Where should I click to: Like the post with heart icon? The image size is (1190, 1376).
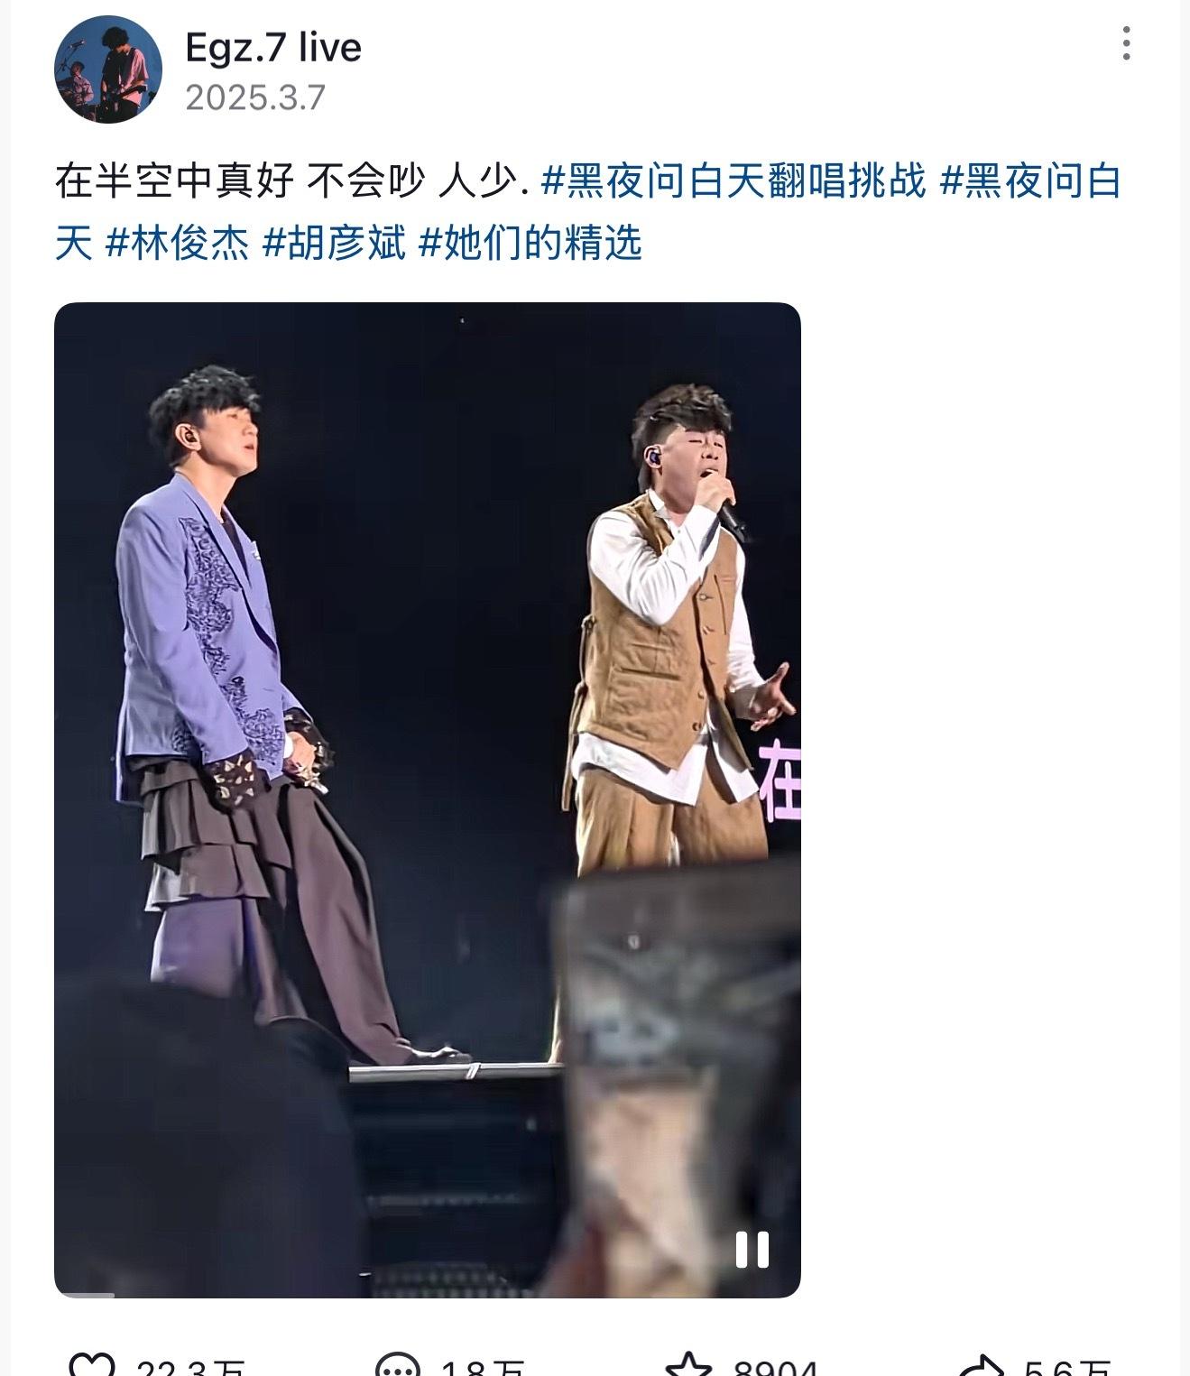click(x=92, y=1365)
